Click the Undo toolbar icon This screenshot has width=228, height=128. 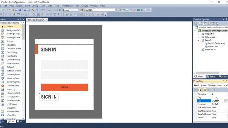(37, 10)
